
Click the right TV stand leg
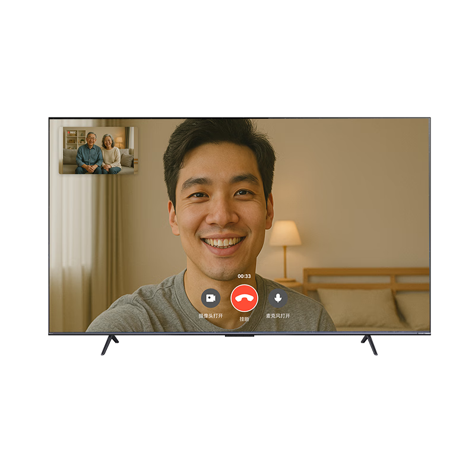pyautogui.click(x=369, y=345)
